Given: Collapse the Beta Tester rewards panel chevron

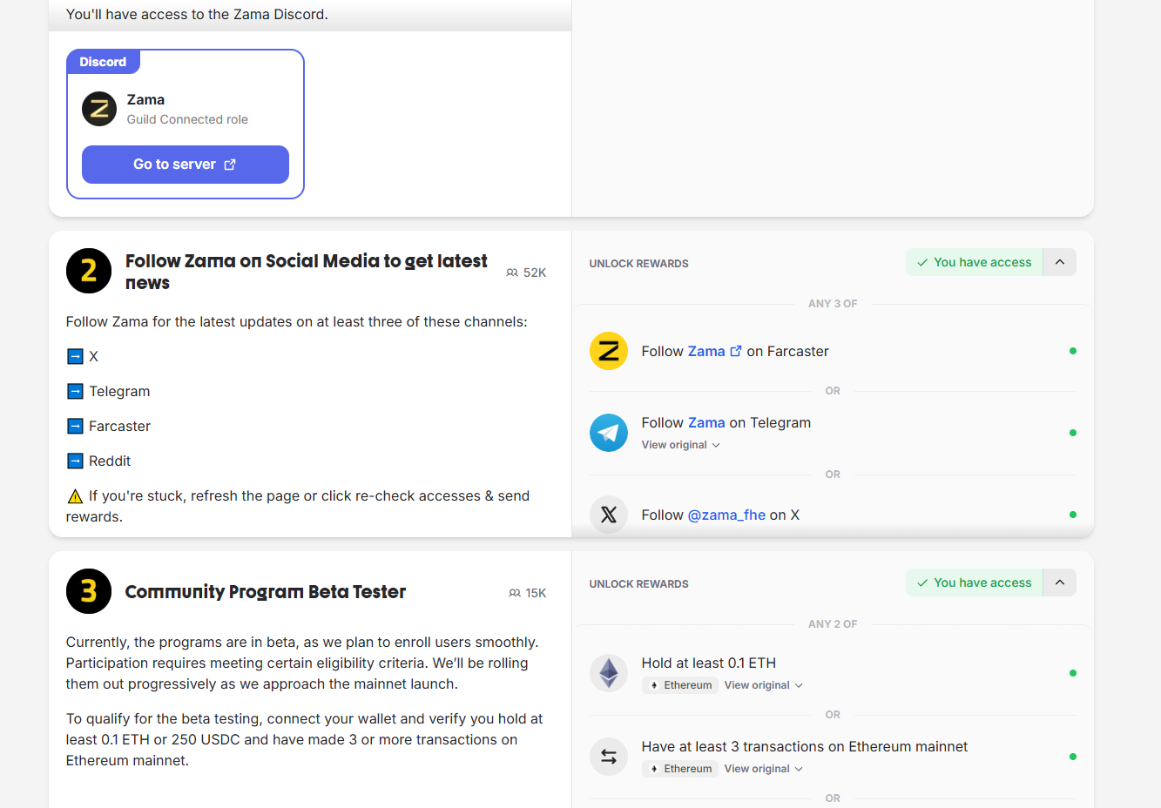Looking at the screenshot, I should 1060,582.
